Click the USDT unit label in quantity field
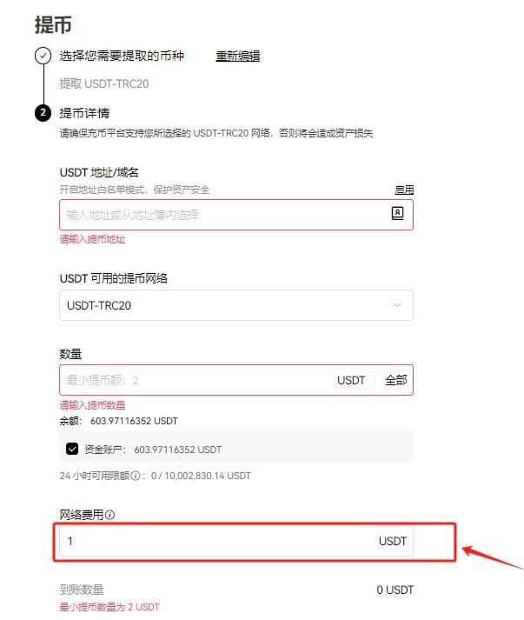Image resolution: width=524 pixels, height=620 pixels. click(x=351, y=380)
